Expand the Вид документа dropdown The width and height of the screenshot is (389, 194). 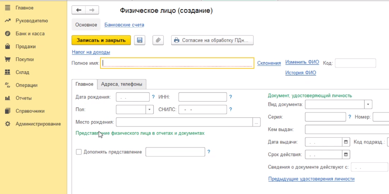[368, 105]
